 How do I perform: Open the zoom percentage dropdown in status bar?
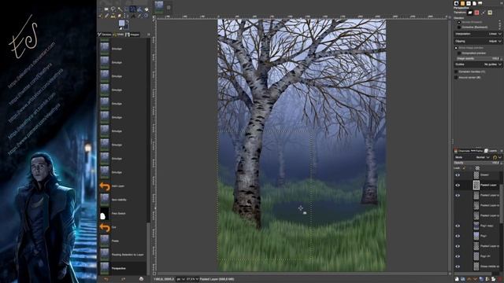192,279
